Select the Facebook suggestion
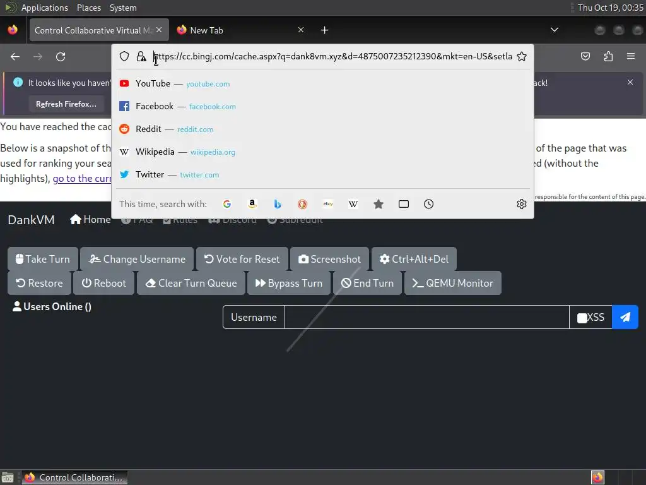 point(322,106)
